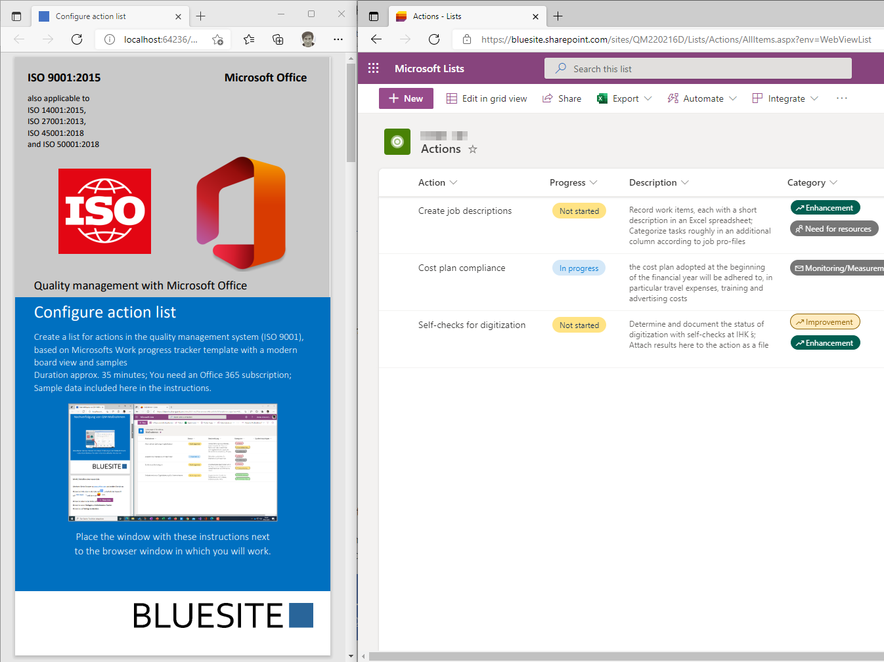Click Not started pill for Self-checks row
The image size is (884, 662).
point(579,325)
